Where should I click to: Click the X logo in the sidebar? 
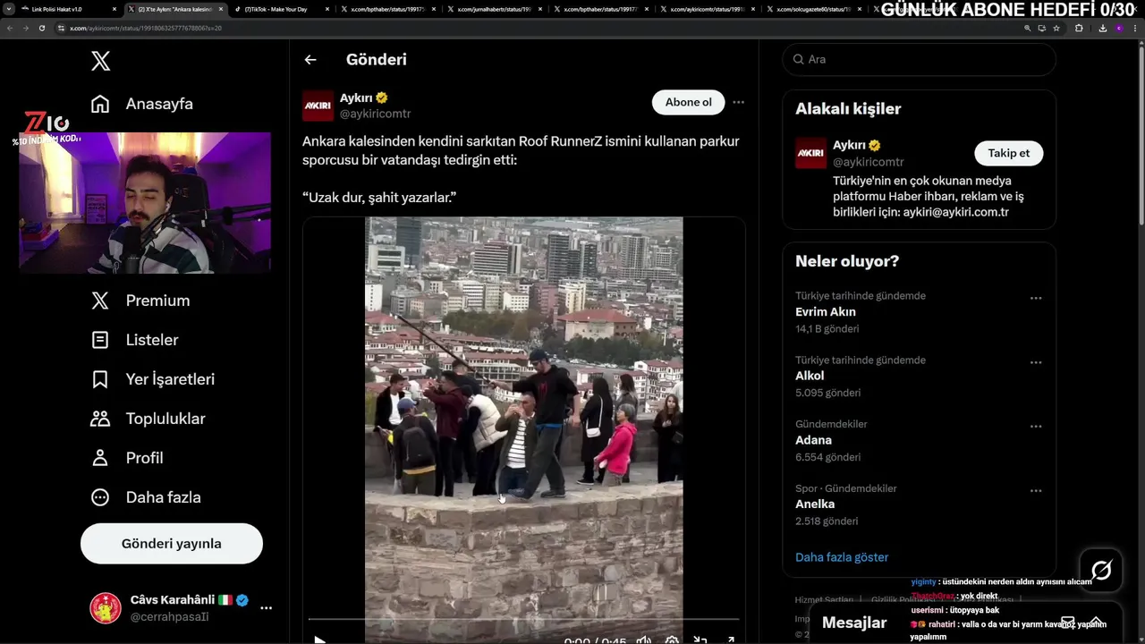click(x=100, y=61)
